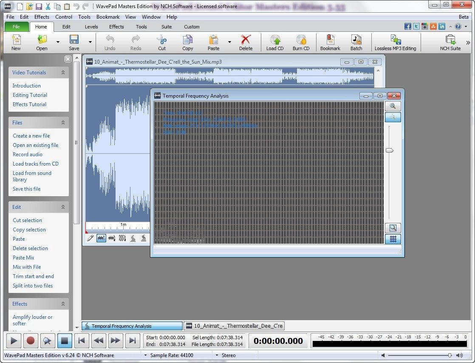Start playback with the Play button
Image resolution: width=475 pixels, height=363 pixels.
point(14,340)
